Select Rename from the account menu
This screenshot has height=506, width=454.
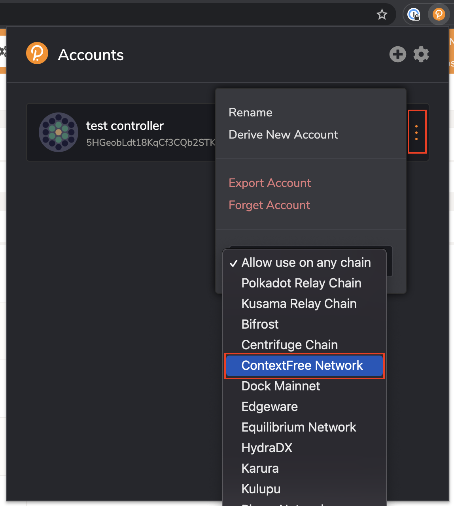(250, 112)
